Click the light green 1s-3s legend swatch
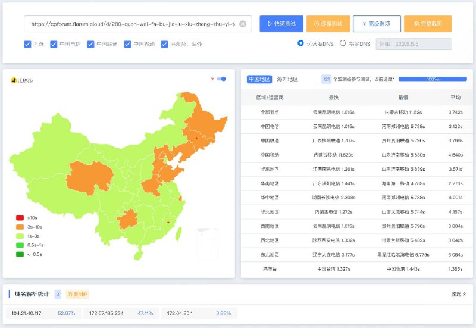 [x=20, y=236]
